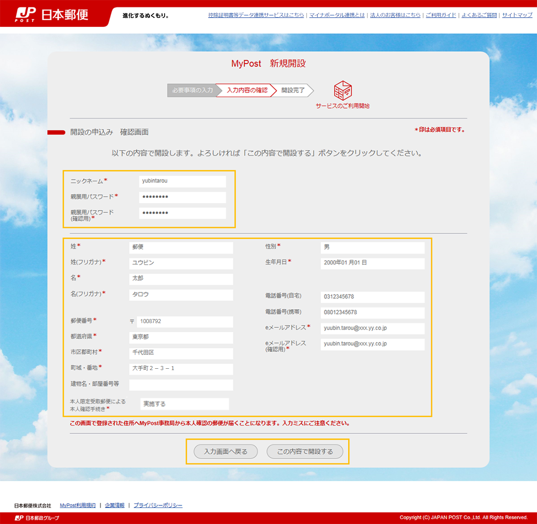Select the 入力内容の確認 step

tap(247, 90)
